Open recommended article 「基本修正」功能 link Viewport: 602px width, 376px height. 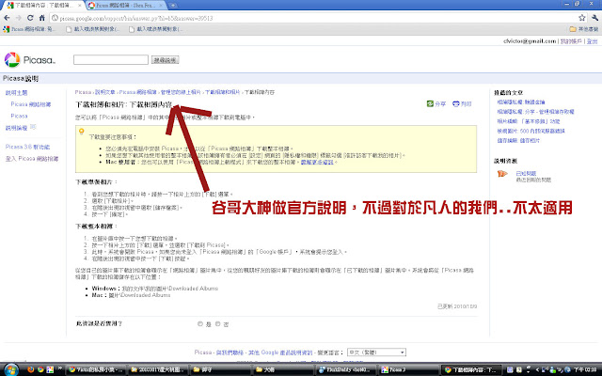(x=529, y=121)
